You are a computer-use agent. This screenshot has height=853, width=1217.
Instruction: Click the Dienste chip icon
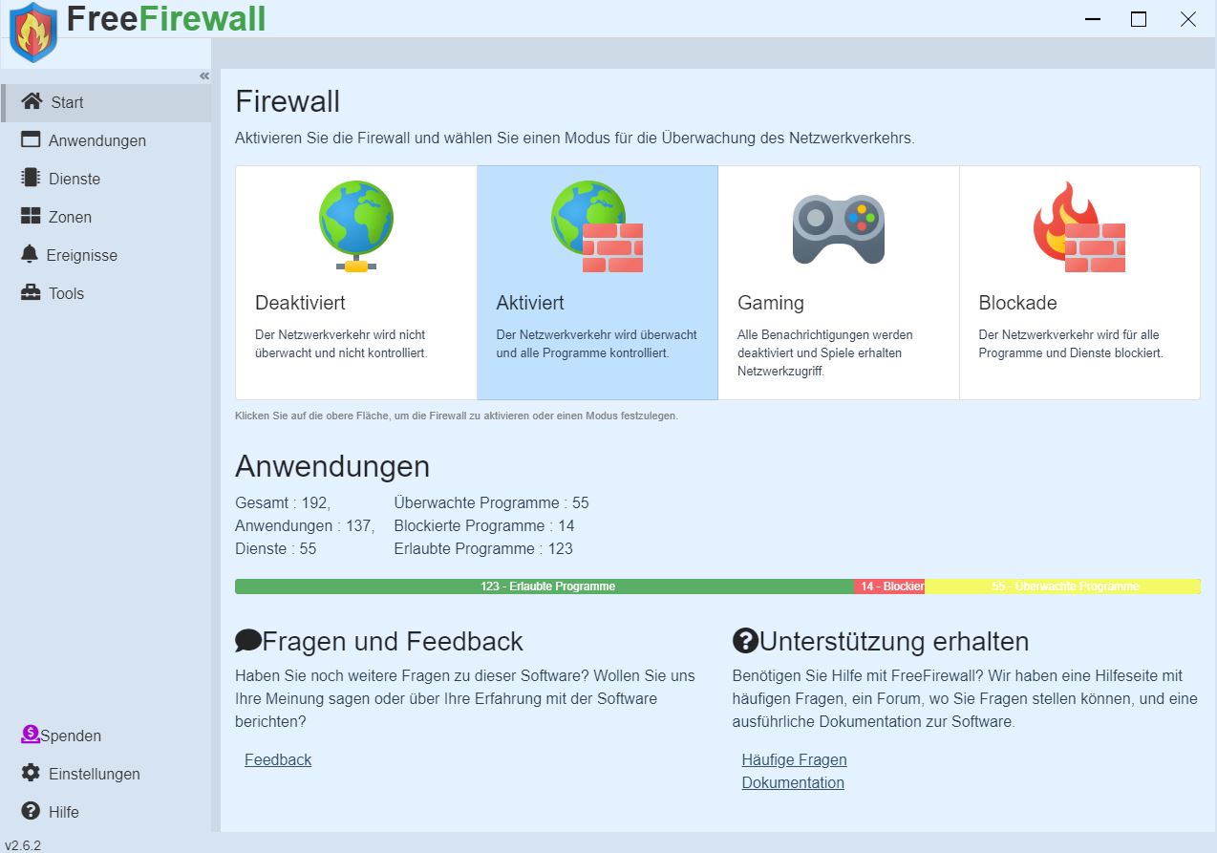pyautogui.click(x=31, y=178)
